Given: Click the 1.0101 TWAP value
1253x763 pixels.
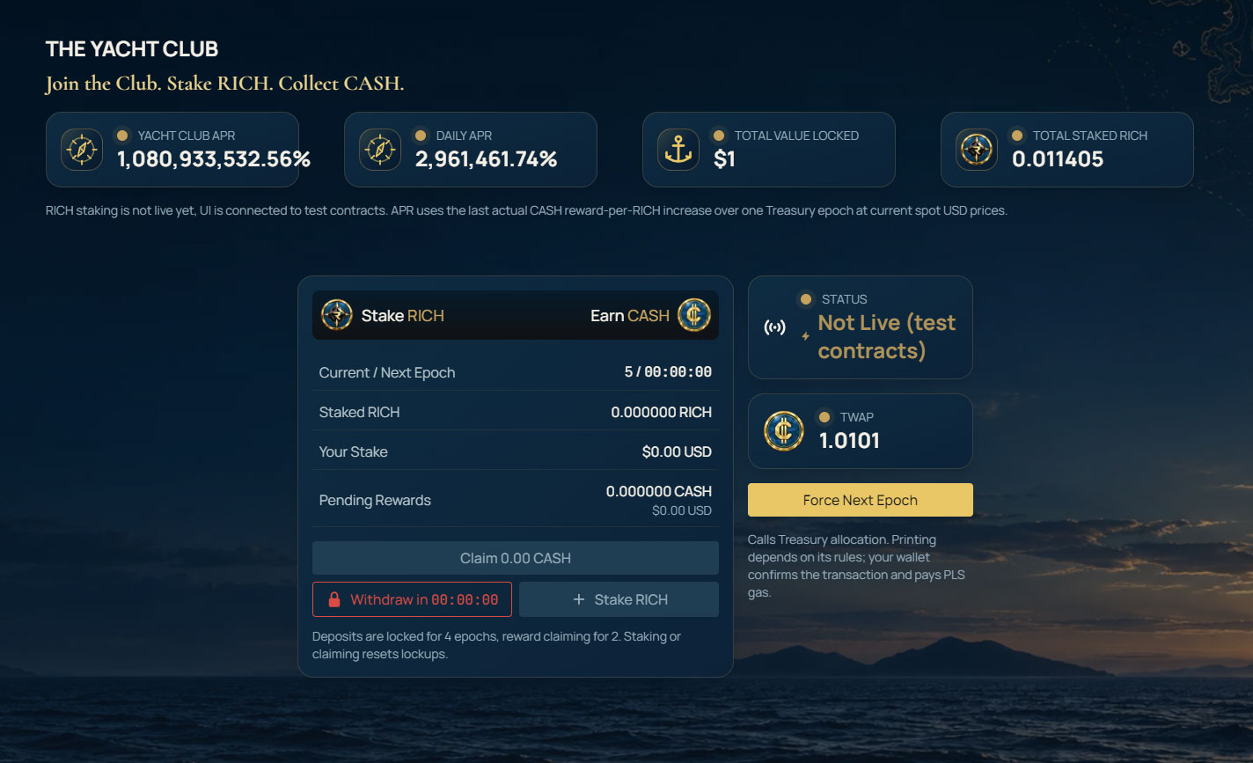Looking at the screenshot, I should coord(849,441).
